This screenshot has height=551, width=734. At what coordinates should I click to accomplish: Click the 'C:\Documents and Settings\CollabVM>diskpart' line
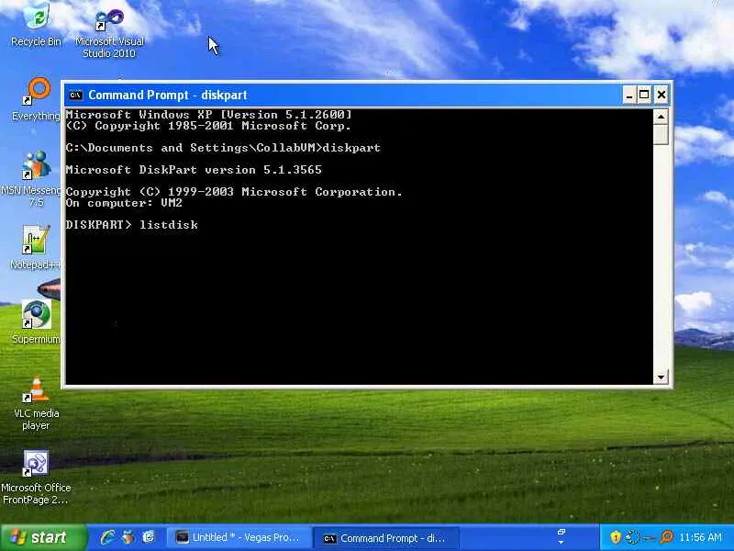(223, 148)
